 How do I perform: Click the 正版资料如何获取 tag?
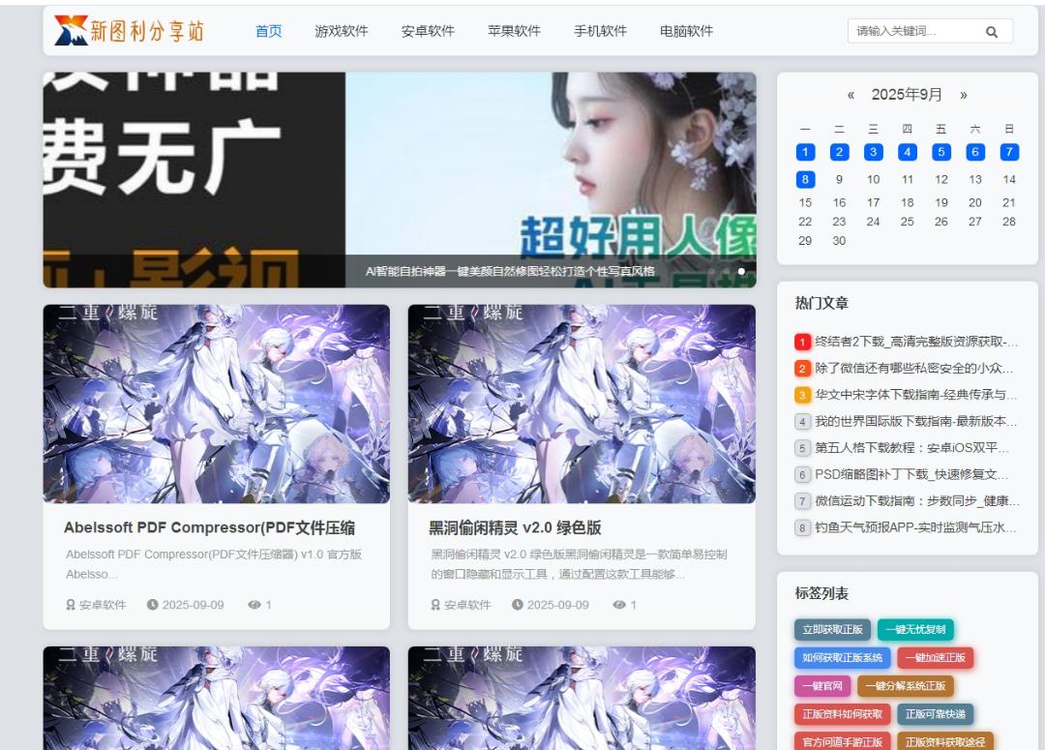843,714
